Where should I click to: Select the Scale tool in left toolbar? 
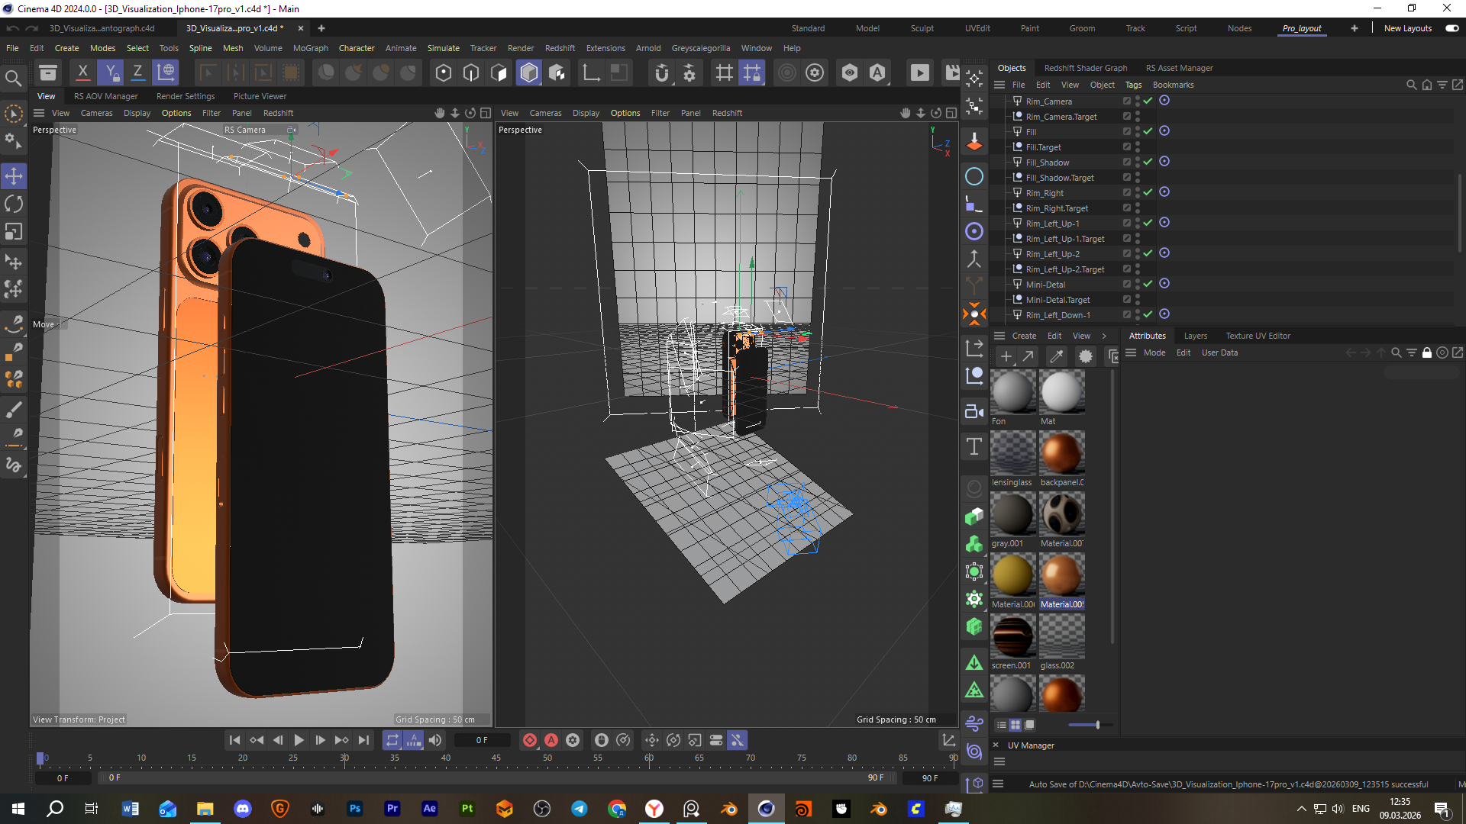(x=14, y=231)
